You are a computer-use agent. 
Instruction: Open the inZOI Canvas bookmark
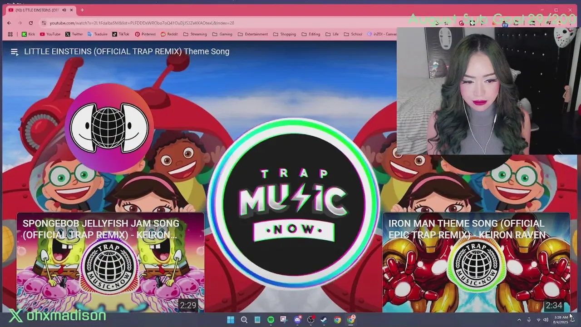pos(382,34)
